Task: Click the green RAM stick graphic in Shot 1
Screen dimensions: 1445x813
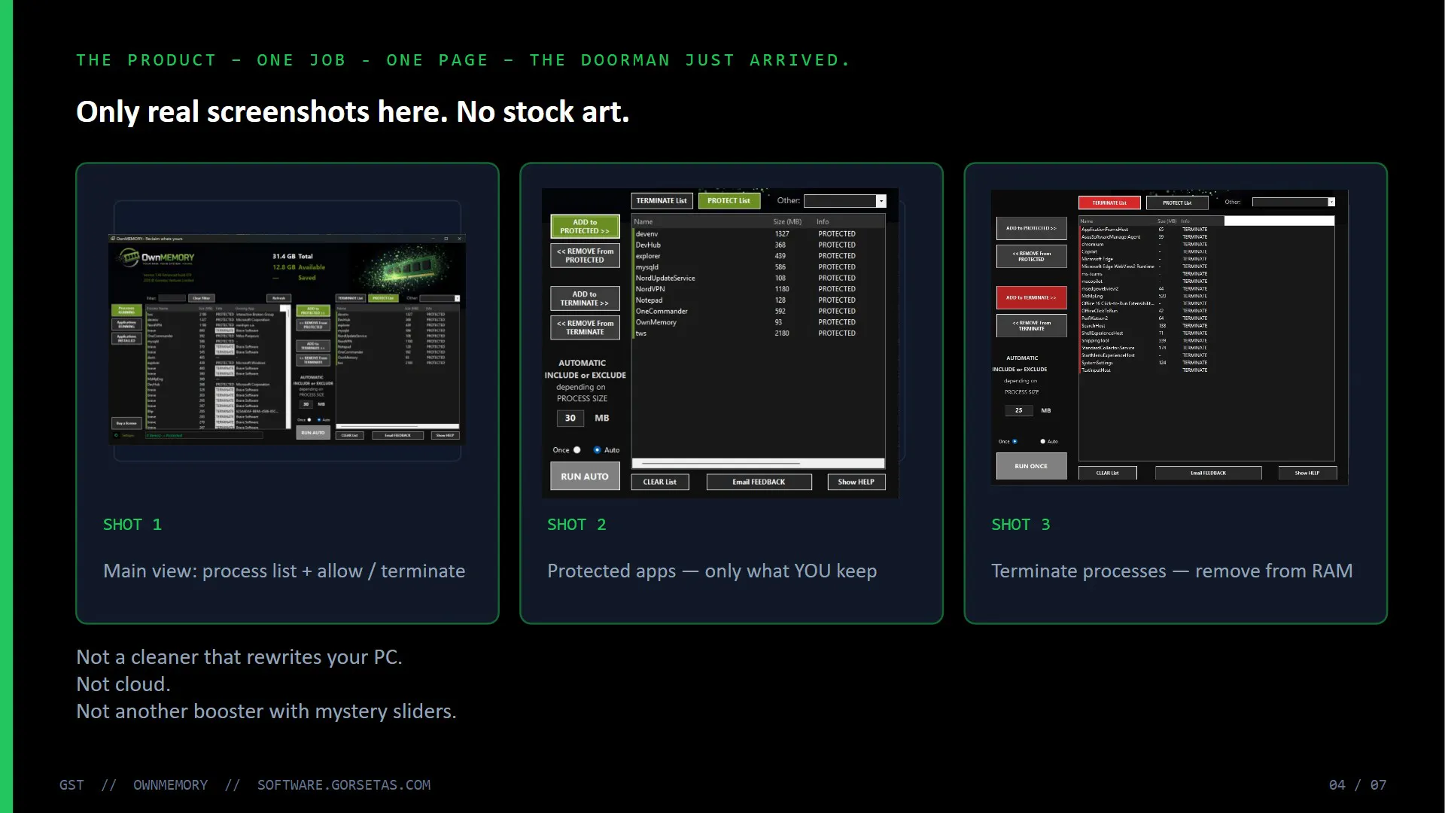Action: click(409, 269)
